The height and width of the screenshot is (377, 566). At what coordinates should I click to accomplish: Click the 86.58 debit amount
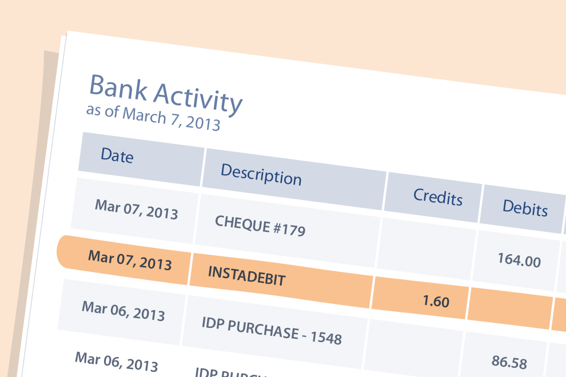pos(509,362)
